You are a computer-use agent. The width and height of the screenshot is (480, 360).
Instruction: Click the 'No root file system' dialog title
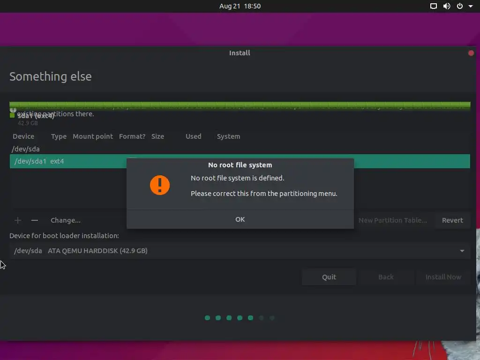click(240, 165)
